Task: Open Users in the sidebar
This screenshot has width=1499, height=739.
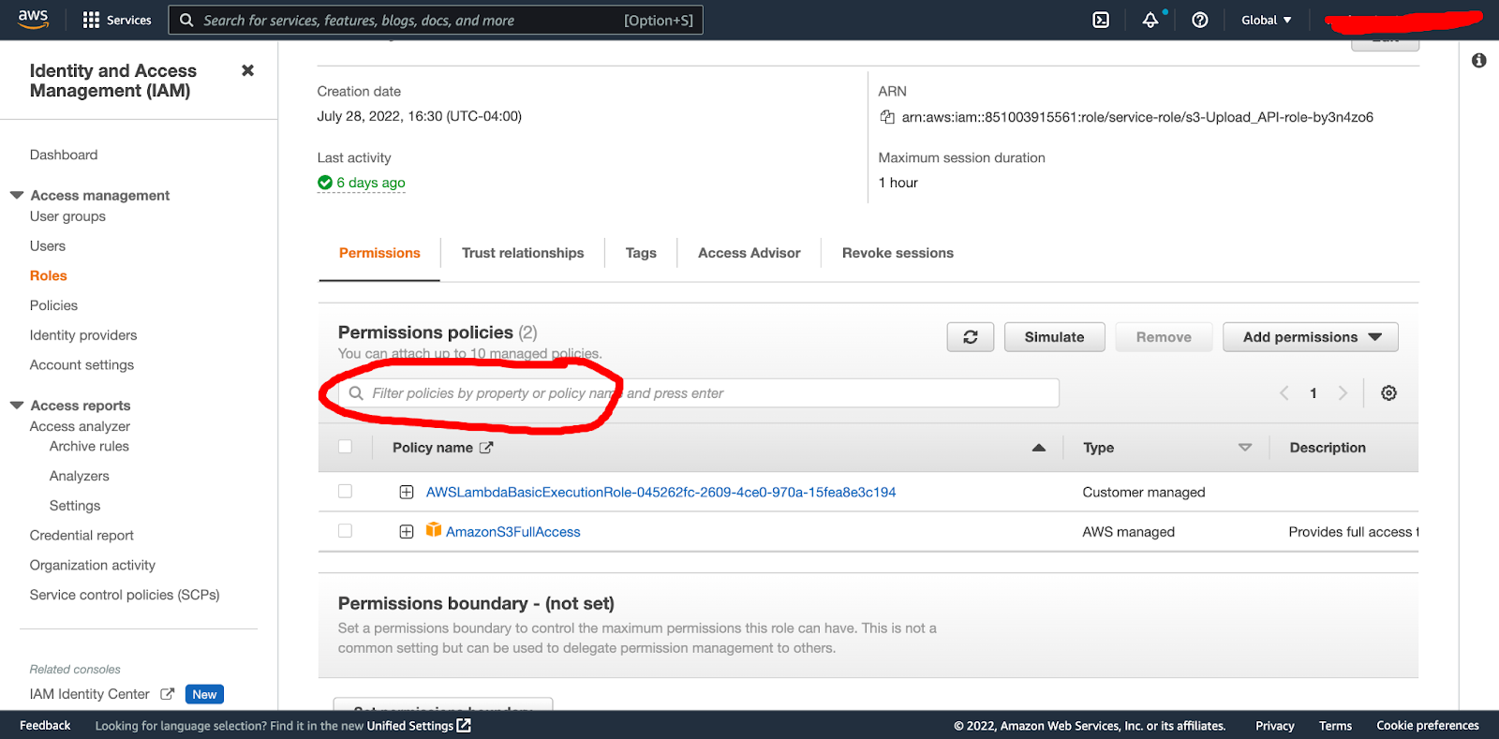Action: pos(48,246)
